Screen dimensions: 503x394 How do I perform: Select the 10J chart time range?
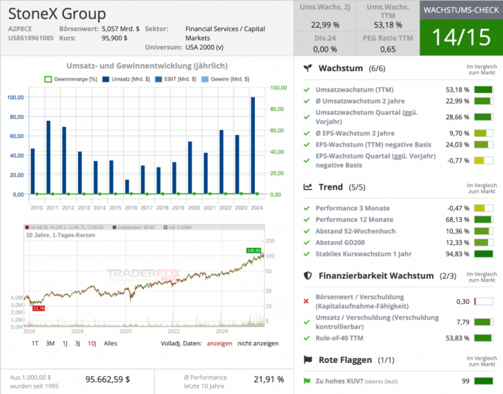92,343
